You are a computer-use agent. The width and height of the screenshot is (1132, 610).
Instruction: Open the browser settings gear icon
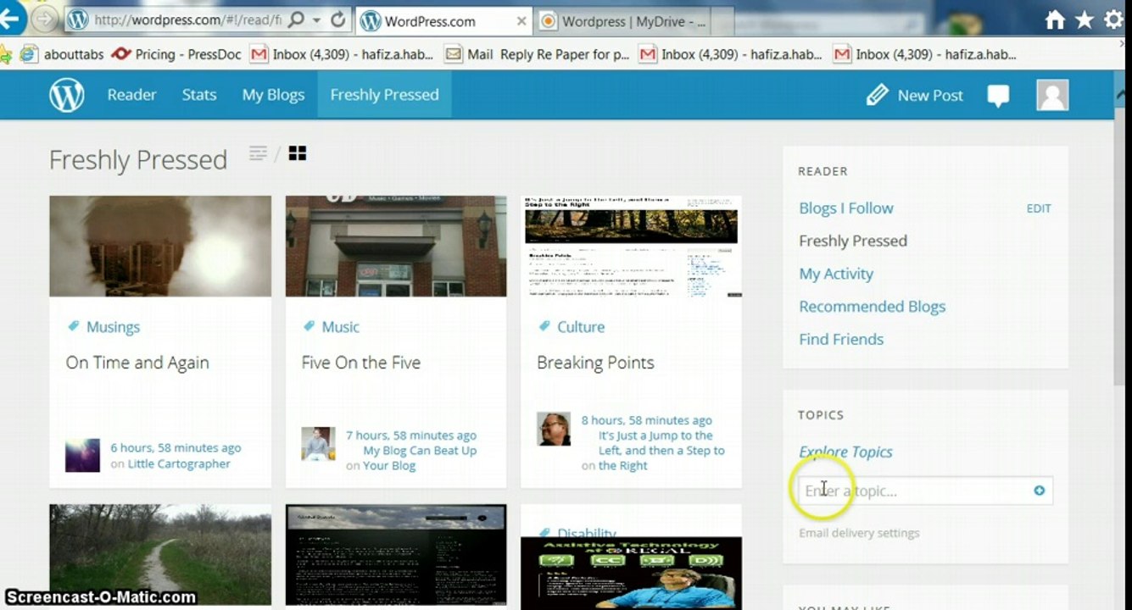click(x=1114, y=20)
